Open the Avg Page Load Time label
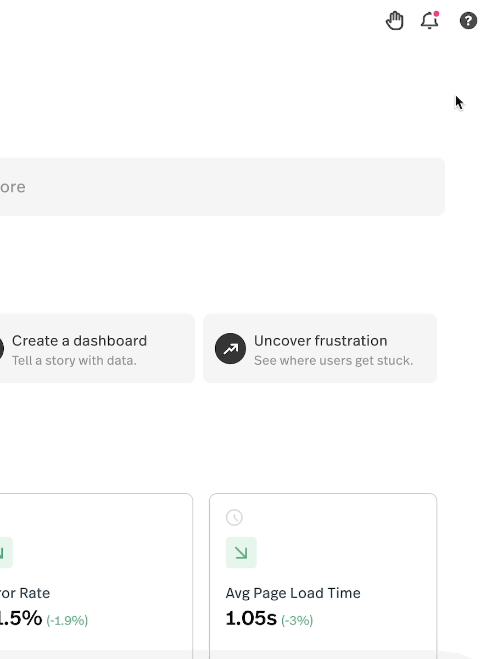 [293, 593]
